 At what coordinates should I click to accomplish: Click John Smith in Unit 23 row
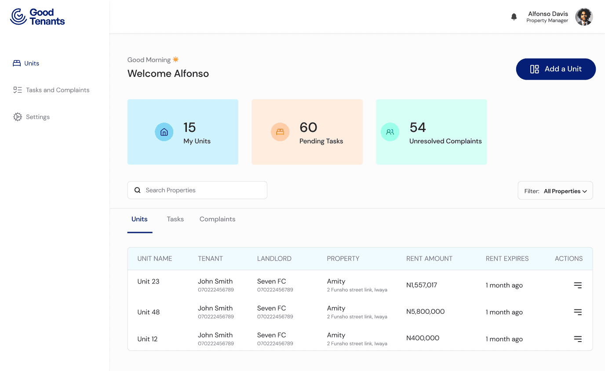(215, 281)
